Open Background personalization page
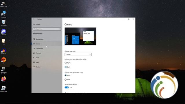Screen dimensions: 185x104 click(47, 39)
